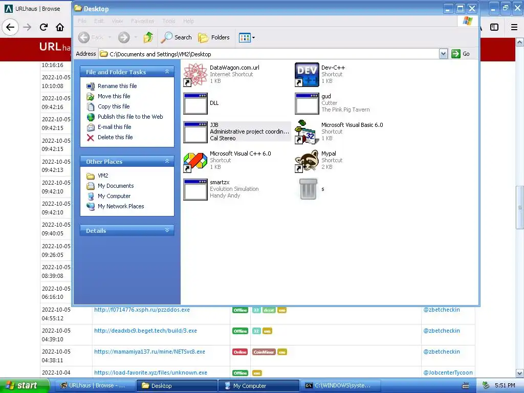This screenshot has height=393, width=524.
Task: Click the Online status badge
Action: click(240, 352)
